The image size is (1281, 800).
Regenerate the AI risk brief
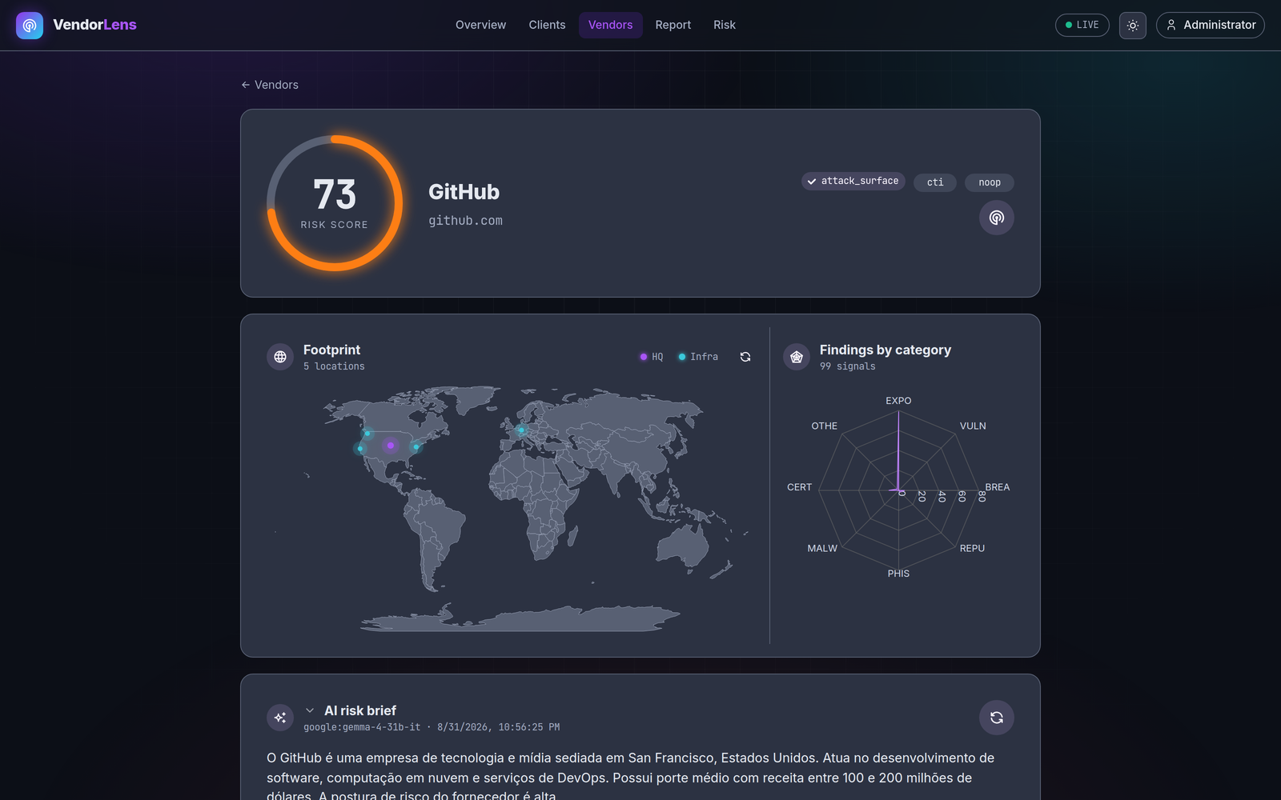point(997,718)
